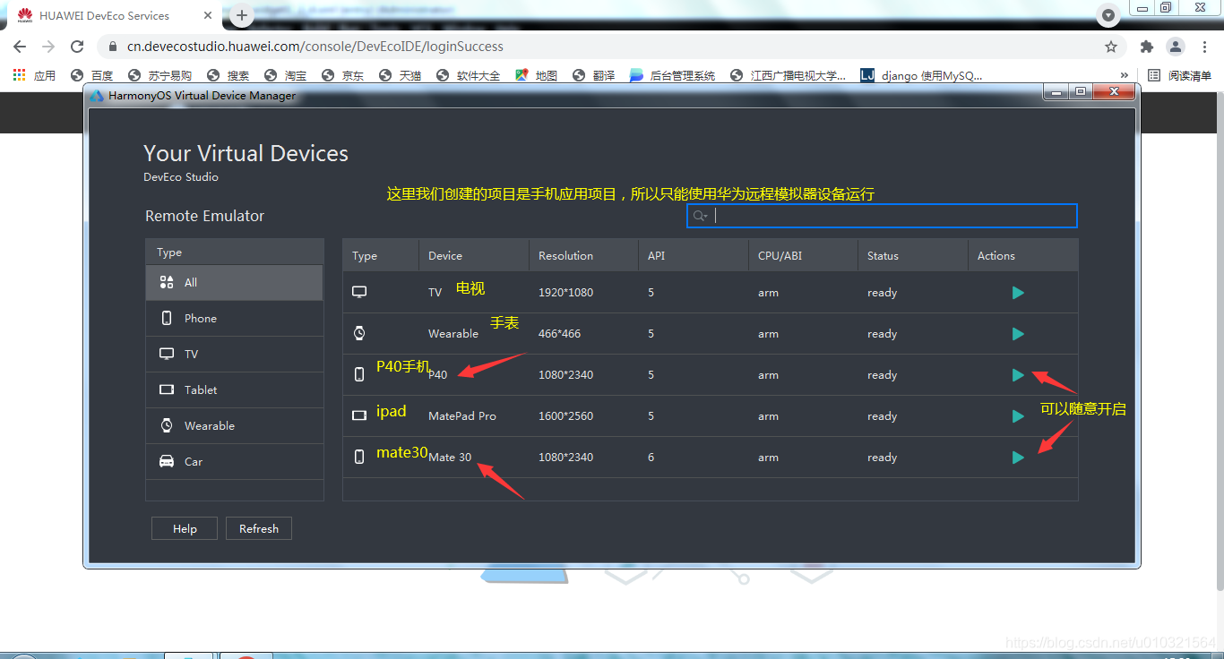Viewport: 1224px width, 659px height.
Task: Select the MatePad Pro tablet icon
Action: click(359, 416)
